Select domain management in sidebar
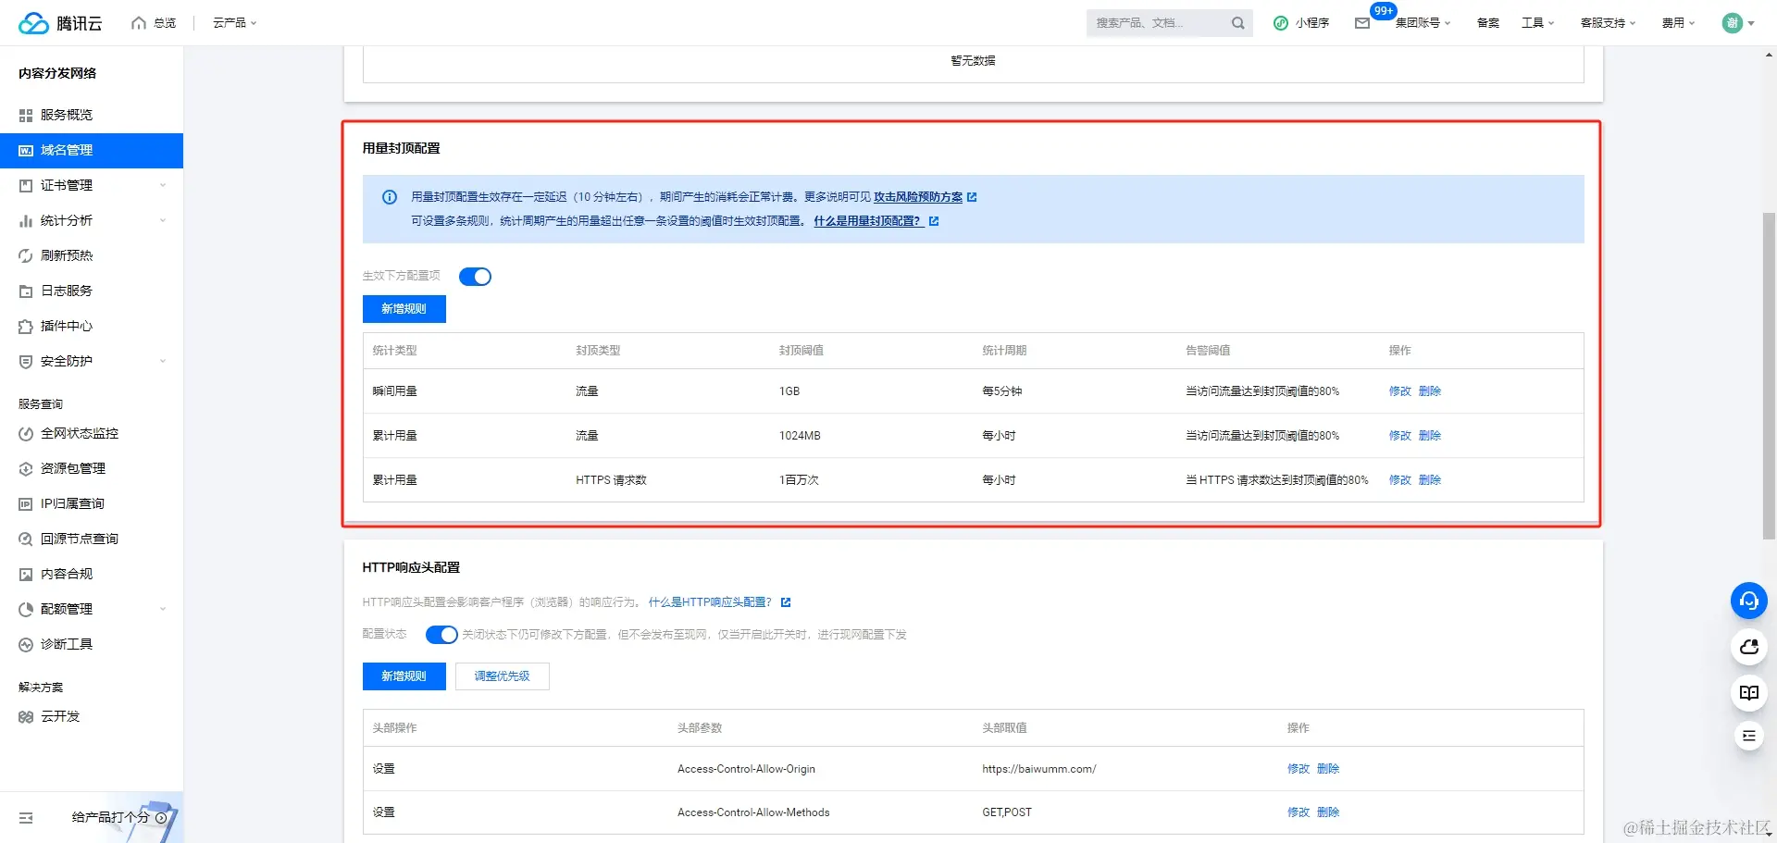The height and width of the screenshot is (843, 1777). click(92, 150)
